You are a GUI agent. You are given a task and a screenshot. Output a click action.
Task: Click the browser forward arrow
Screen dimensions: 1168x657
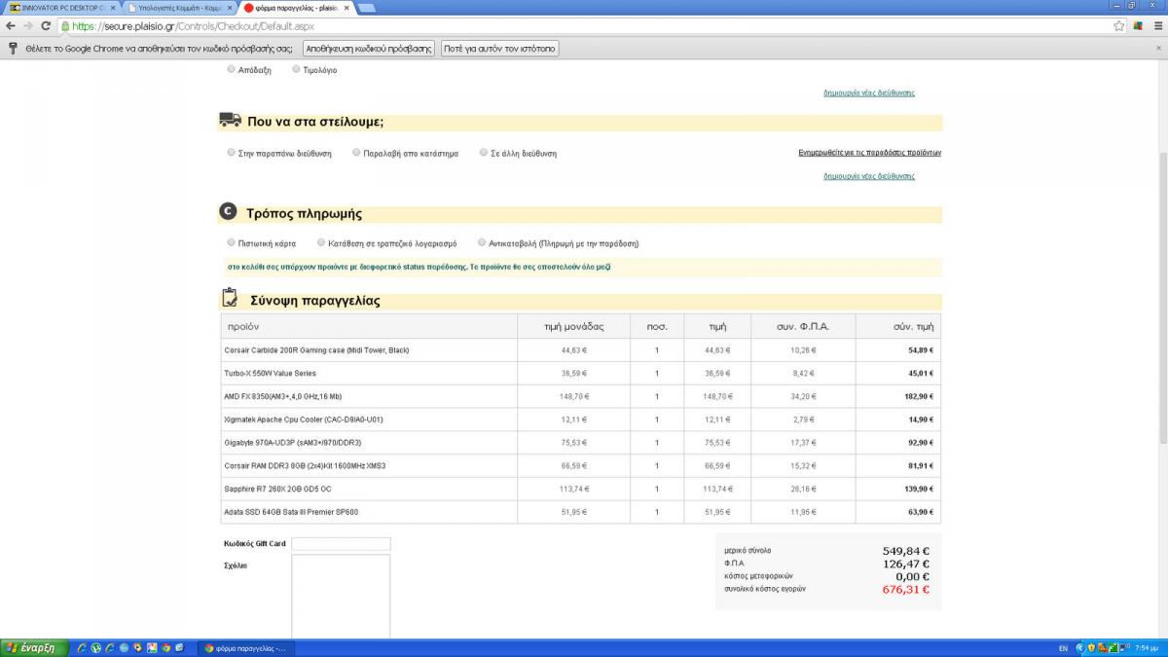28,26
